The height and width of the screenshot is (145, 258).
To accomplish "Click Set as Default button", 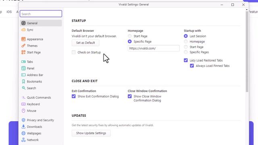I will [85, 43].
